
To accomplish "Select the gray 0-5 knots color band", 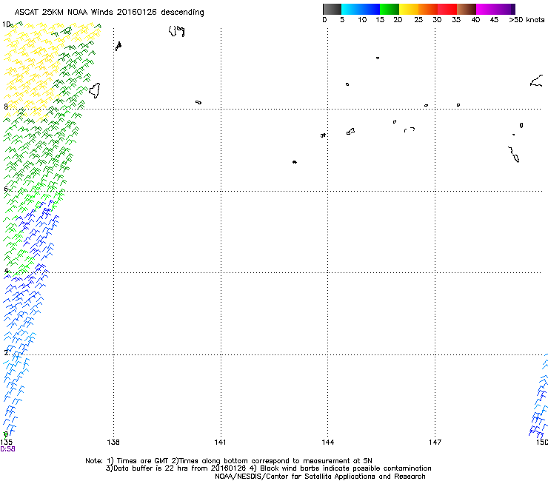I will [x=332, y=9].
